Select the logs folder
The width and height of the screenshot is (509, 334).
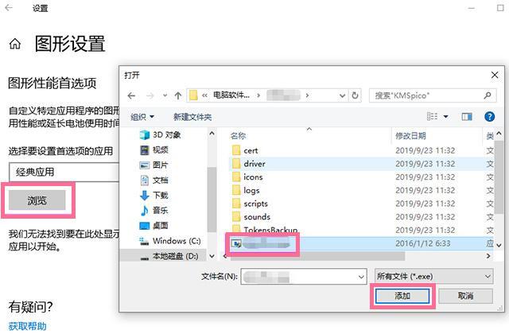(359, 190)
